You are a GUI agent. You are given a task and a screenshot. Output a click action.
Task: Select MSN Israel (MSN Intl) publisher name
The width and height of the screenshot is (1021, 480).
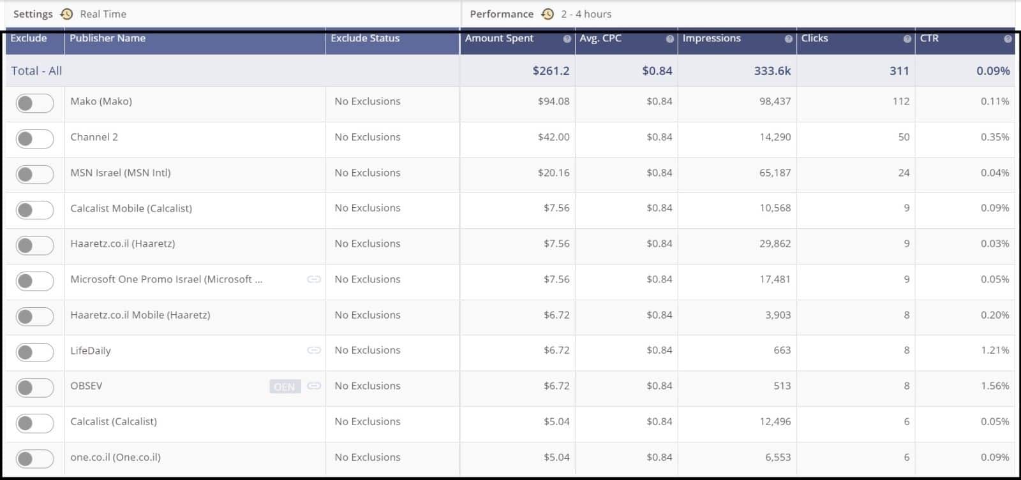(x=121, y=173)
